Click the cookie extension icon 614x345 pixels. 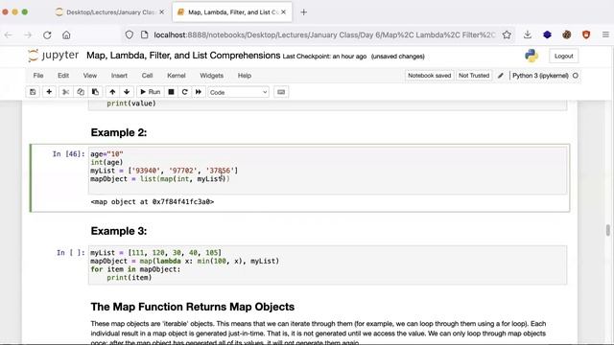pos(567,34)
